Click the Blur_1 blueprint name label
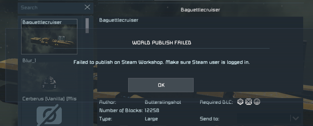Viewport: 313px width, 126px height. 29,61
